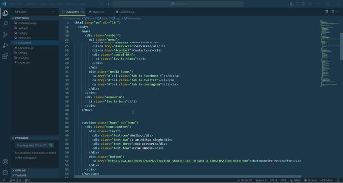Switch to the styles.css editor tab
This screenshot has height=183, width=343.
tap(98, 12)
